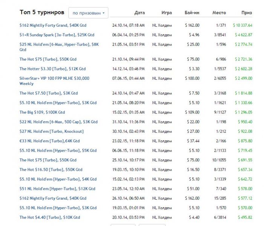Open $51 NL Hold'em [Hyper-Turbo] $12K link
This screenshot has height=226, width=264.
click(57, 189)
